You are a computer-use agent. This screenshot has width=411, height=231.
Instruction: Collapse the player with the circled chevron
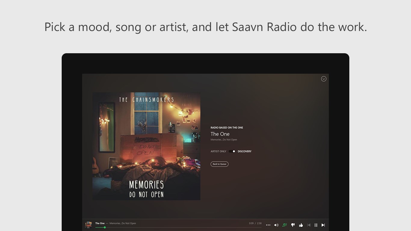(324, 79)
